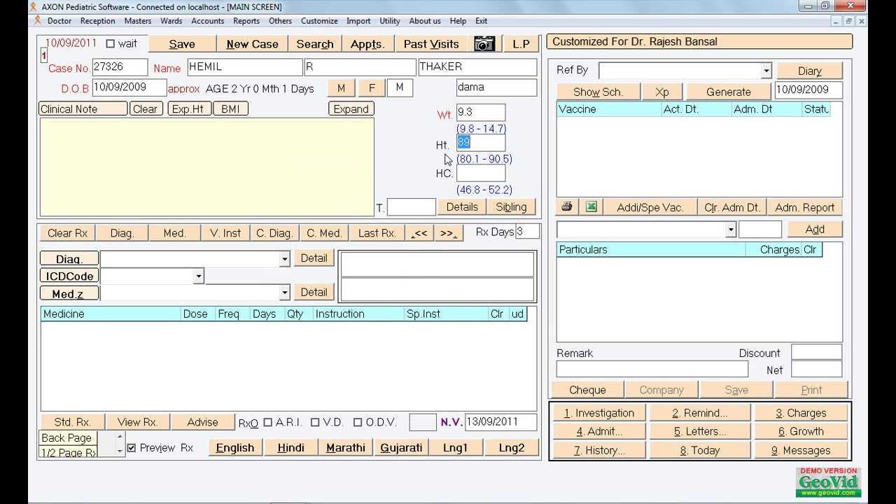Enable the A.R.I. checkbox
This screenshot has height=504, width=896.
(x=268, y=422)
